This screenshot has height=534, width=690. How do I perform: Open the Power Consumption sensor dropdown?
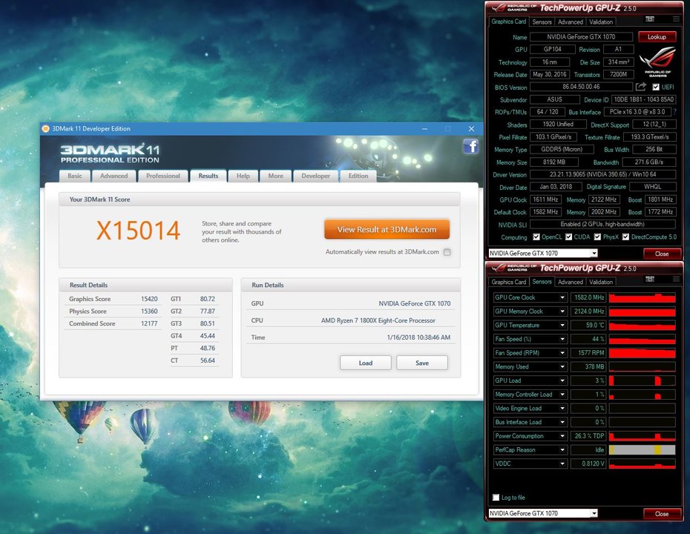[x=562, y=436]
